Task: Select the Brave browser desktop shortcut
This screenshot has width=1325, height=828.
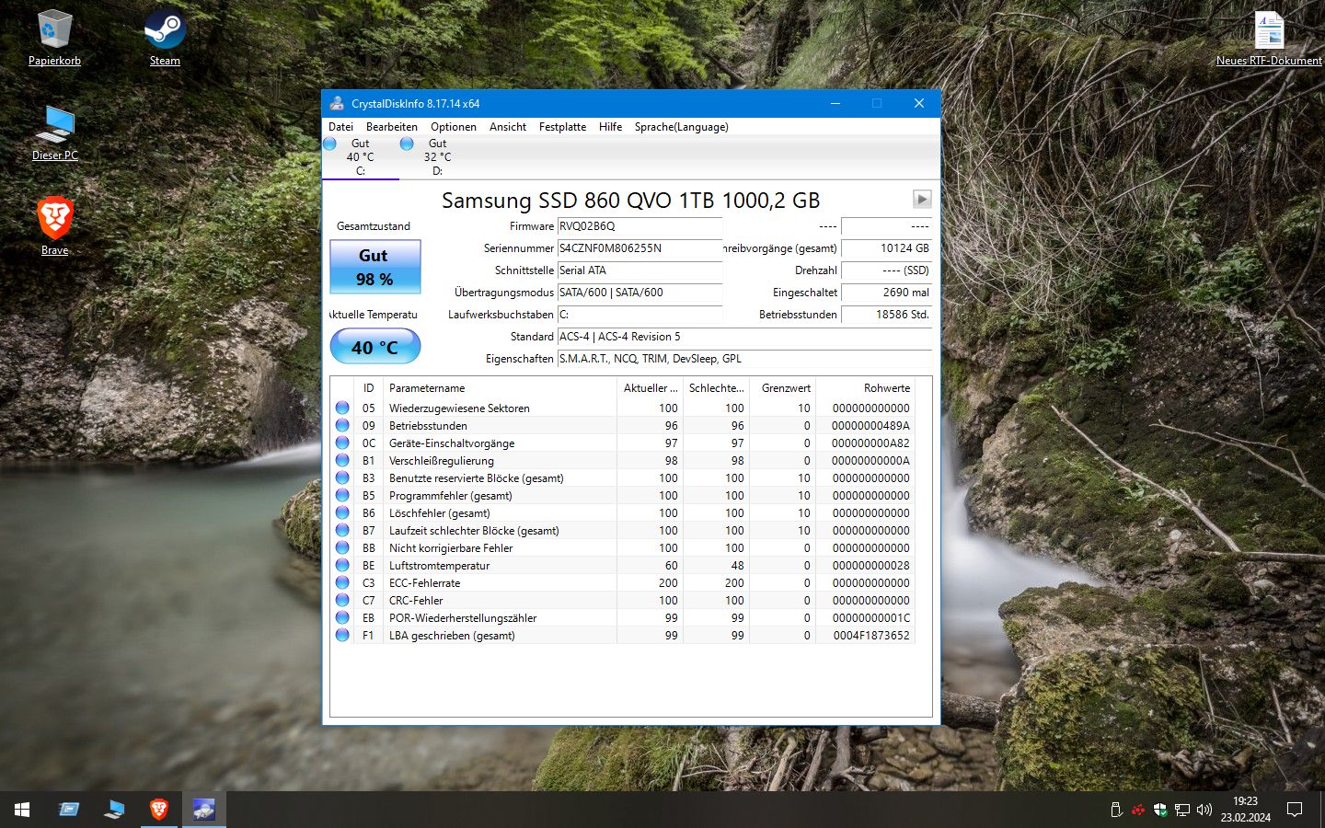Action: click(55, 225)
